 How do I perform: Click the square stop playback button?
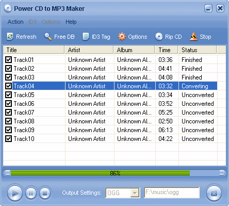[x=45, y=194]
